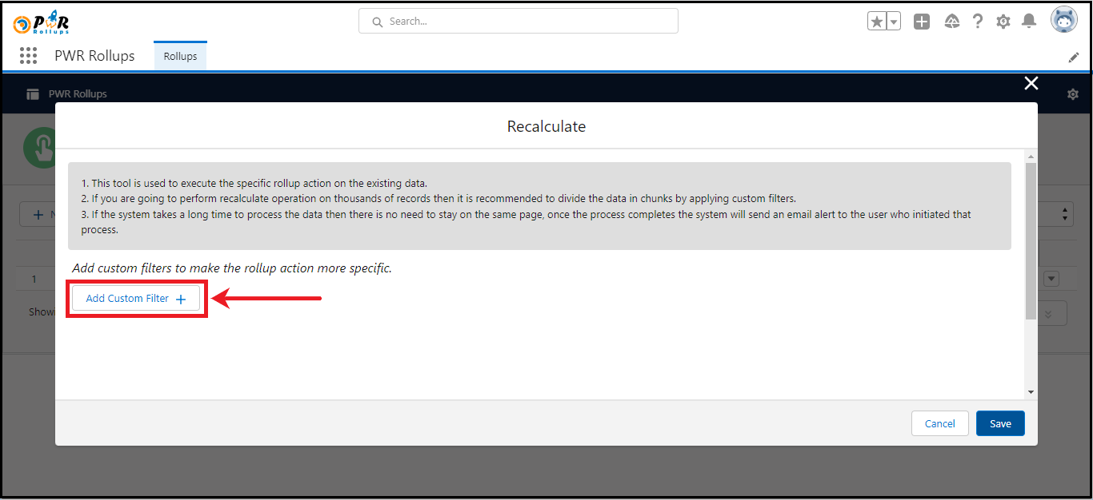The width and height of the screenshot is (1093, 500).
Task: Open the App Launcher waffle icon
Action: coord(28,56)
